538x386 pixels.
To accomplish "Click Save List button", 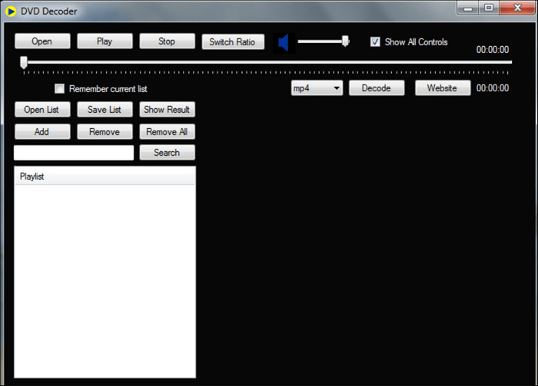I will click(x=105, y=110).
